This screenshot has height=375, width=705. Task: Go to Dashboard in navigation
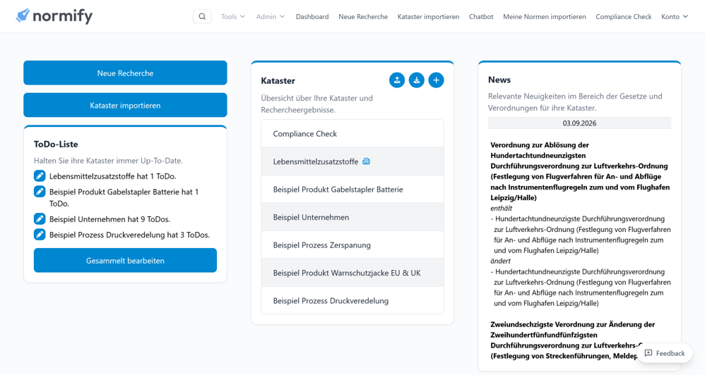(x=312, y=17)
